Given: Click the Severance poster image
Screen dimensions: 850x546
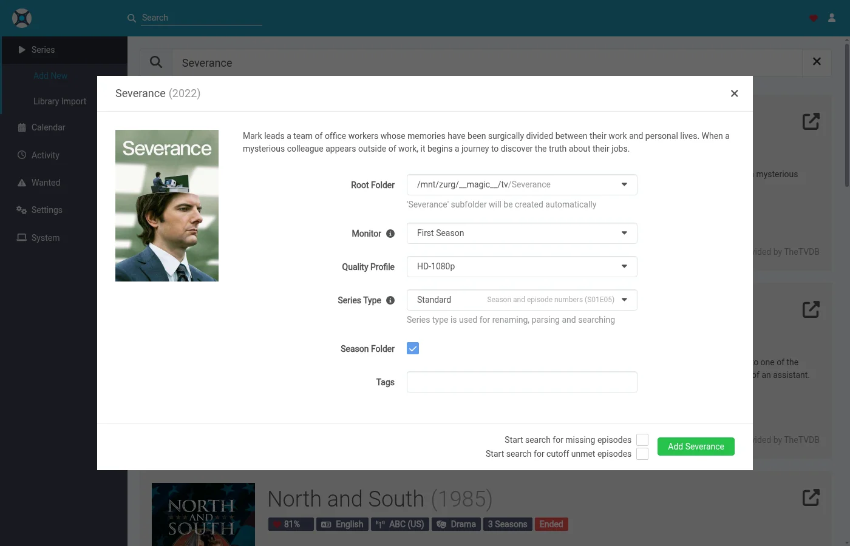Looking at the screenshot, I should (167, 206).
